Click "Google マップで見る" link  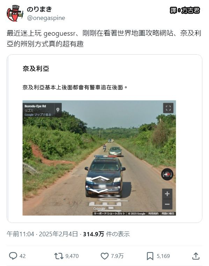[38, 115]
